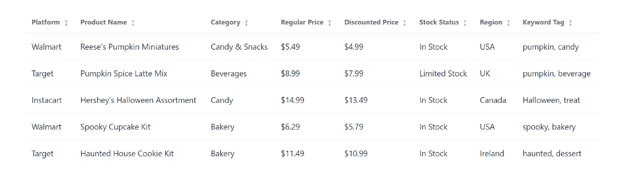Click the Regular Price sort arrows
Viewport: 629px width, 177px height.
[329, 23]
